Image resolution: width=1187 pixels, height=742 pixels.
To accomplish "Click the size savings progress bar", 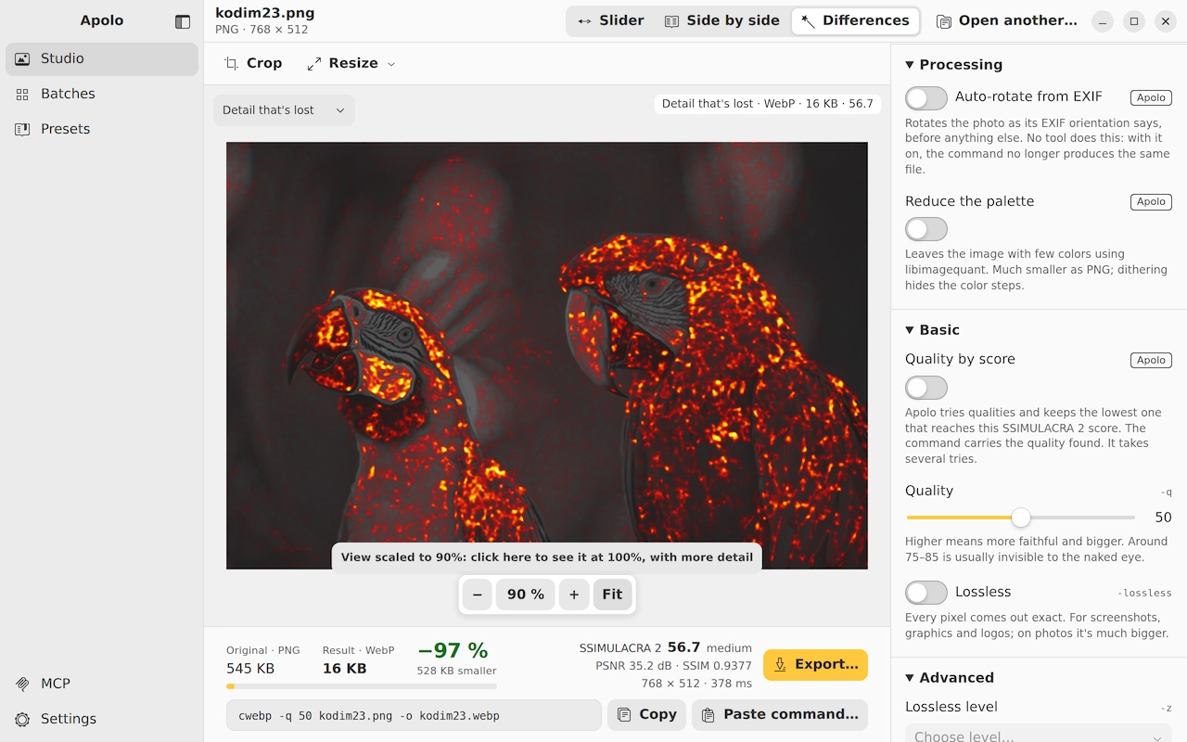I will (362, 686).
